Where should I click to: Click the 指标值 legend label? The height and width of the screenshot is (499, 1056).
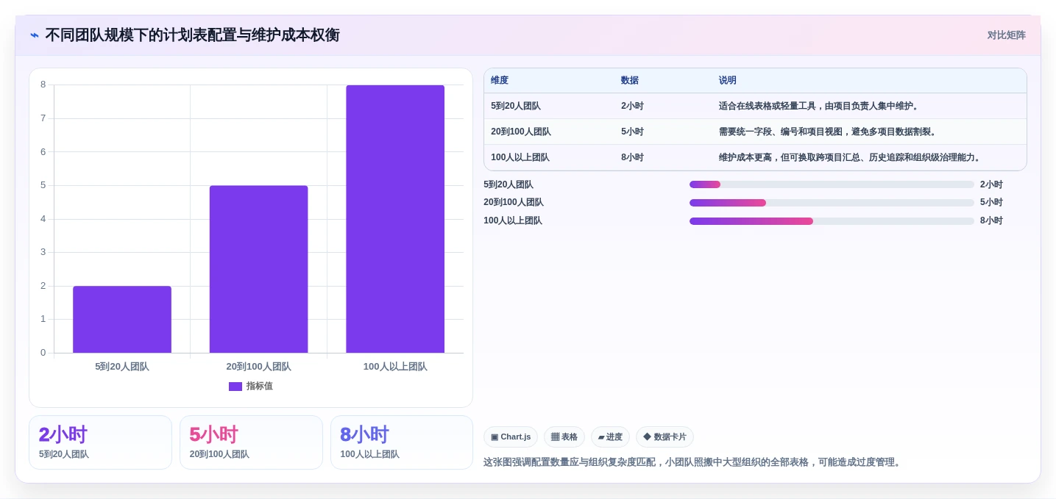(x=259, y=387)
